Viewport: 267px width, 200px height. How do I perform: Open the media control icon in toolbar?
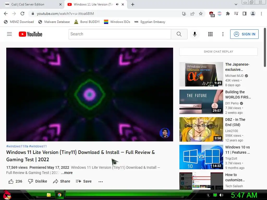[x=236, y=14]
